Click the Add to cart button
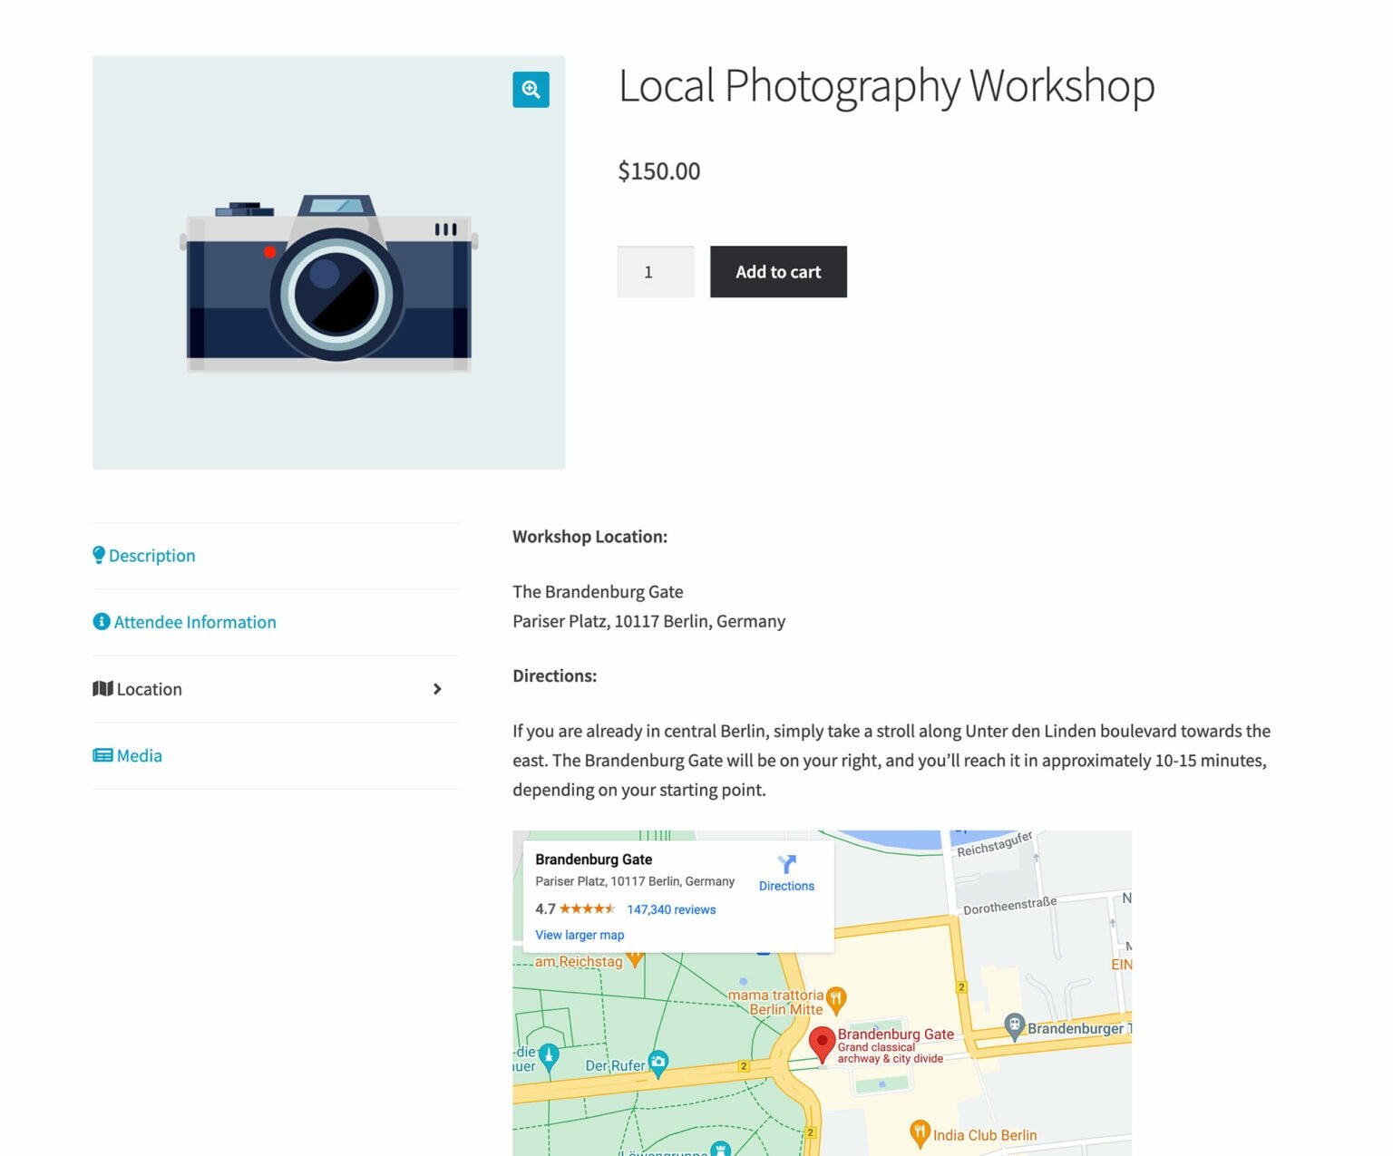 pyautogui.click(x=777, y=271)
